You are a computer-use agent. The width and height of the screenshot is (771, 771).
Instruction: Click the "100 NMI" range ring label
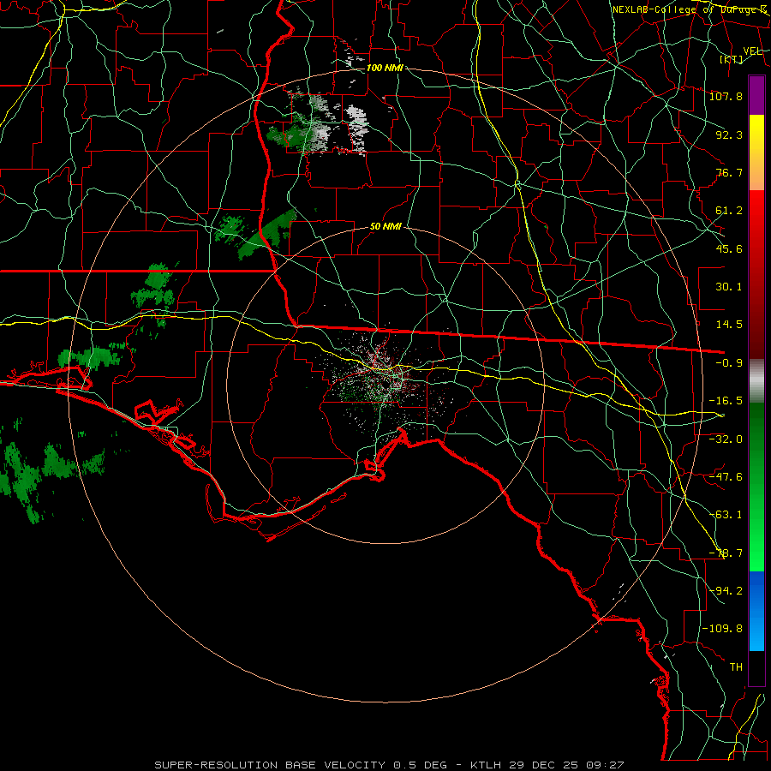tap(385, 68)
